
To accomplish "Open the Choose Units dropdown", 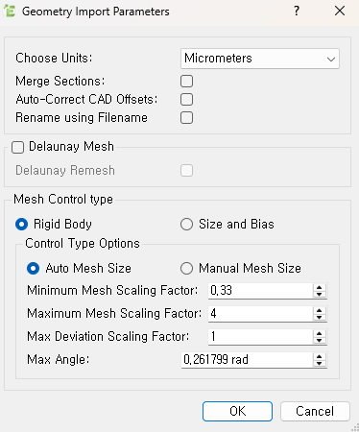I will pyautogui.click(x=260, y=59).
